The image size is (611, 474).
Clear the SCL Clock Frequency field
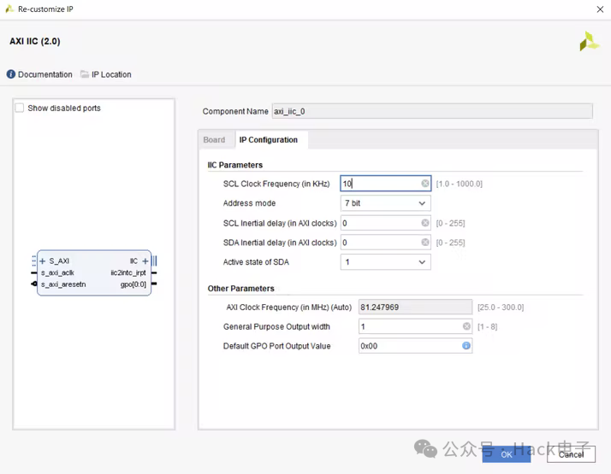click(425, 184)
